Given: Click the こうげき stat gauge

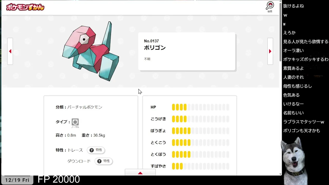Looking at the screenshot, I should (x=200, y=119).
